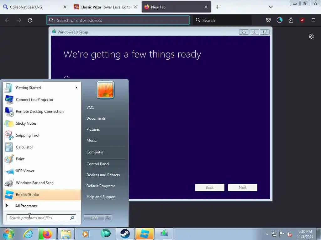Launch the Snipping Tool
Screen dimensions: 321x240
point(42,135)
